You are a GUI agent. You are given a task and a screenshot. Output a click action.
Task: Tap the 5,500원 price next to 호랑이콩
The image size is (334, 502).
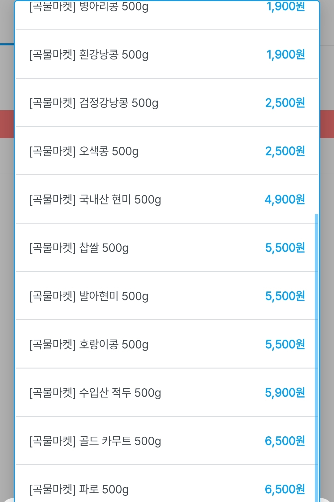point(285,345)
